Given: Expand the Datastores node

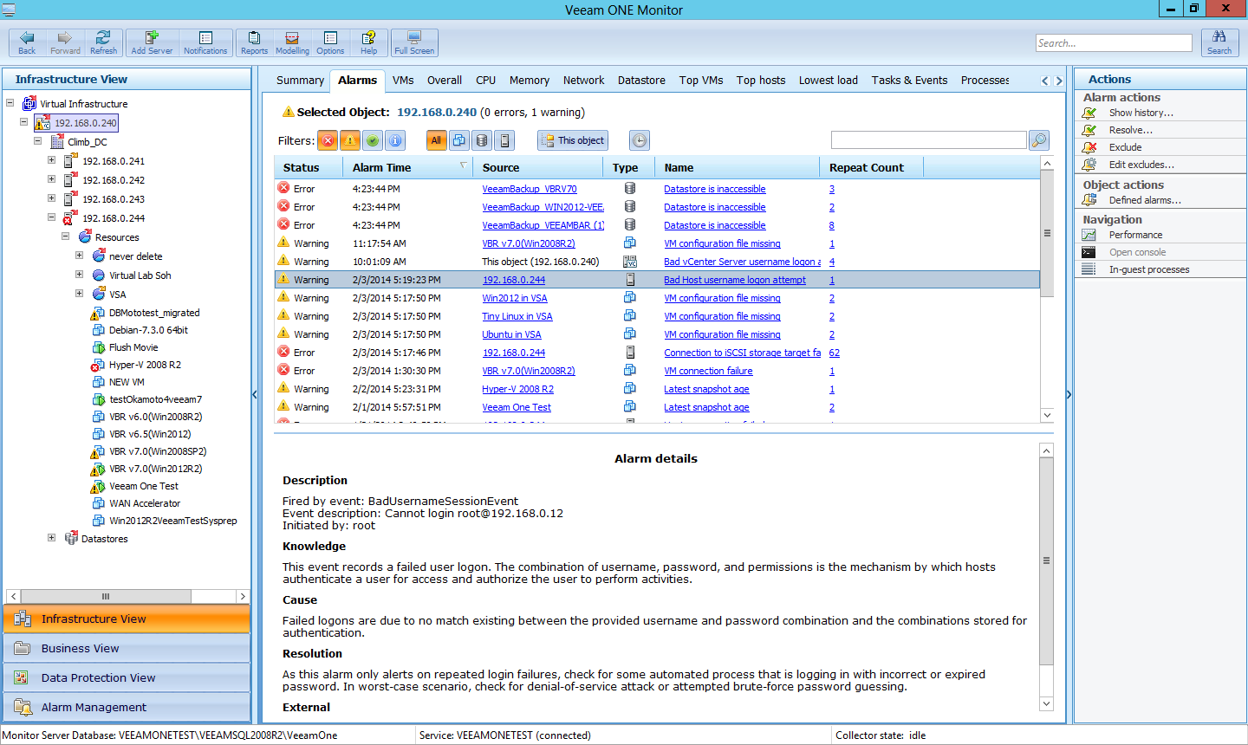Looking at the screenshot, I should (x=52, y=538).
